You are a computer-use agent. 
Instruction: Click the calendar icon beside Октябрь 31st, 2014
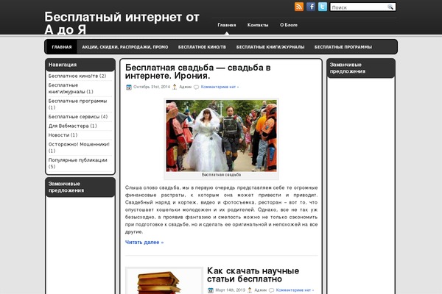[129, 87]
